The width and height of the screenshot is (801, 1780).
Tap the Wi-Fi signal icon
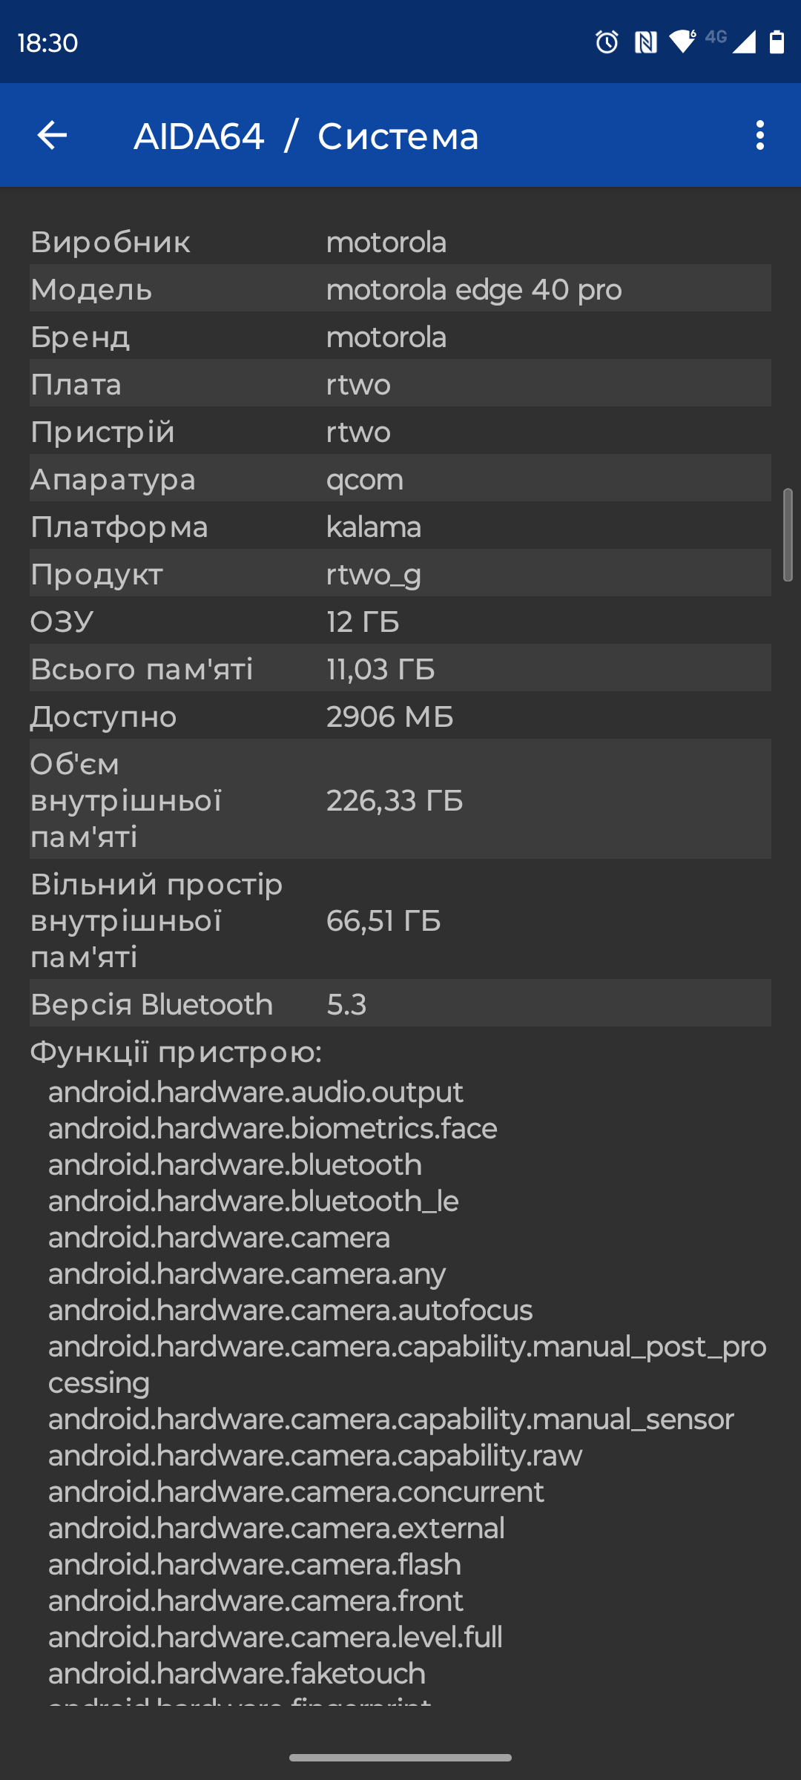682,42
